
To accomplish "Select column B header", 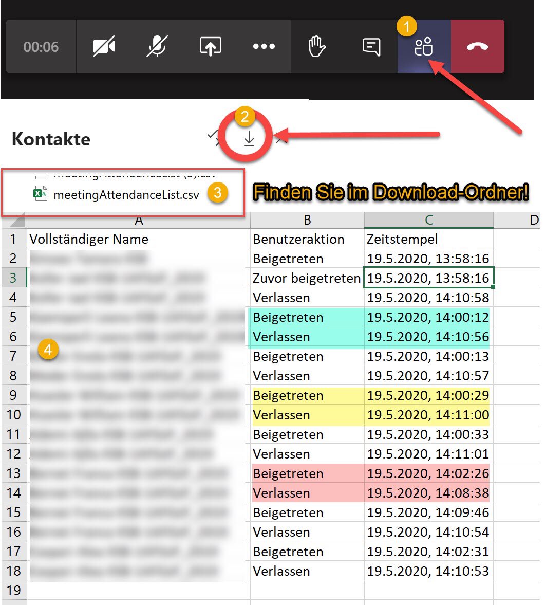I will (x=307, y=220).
